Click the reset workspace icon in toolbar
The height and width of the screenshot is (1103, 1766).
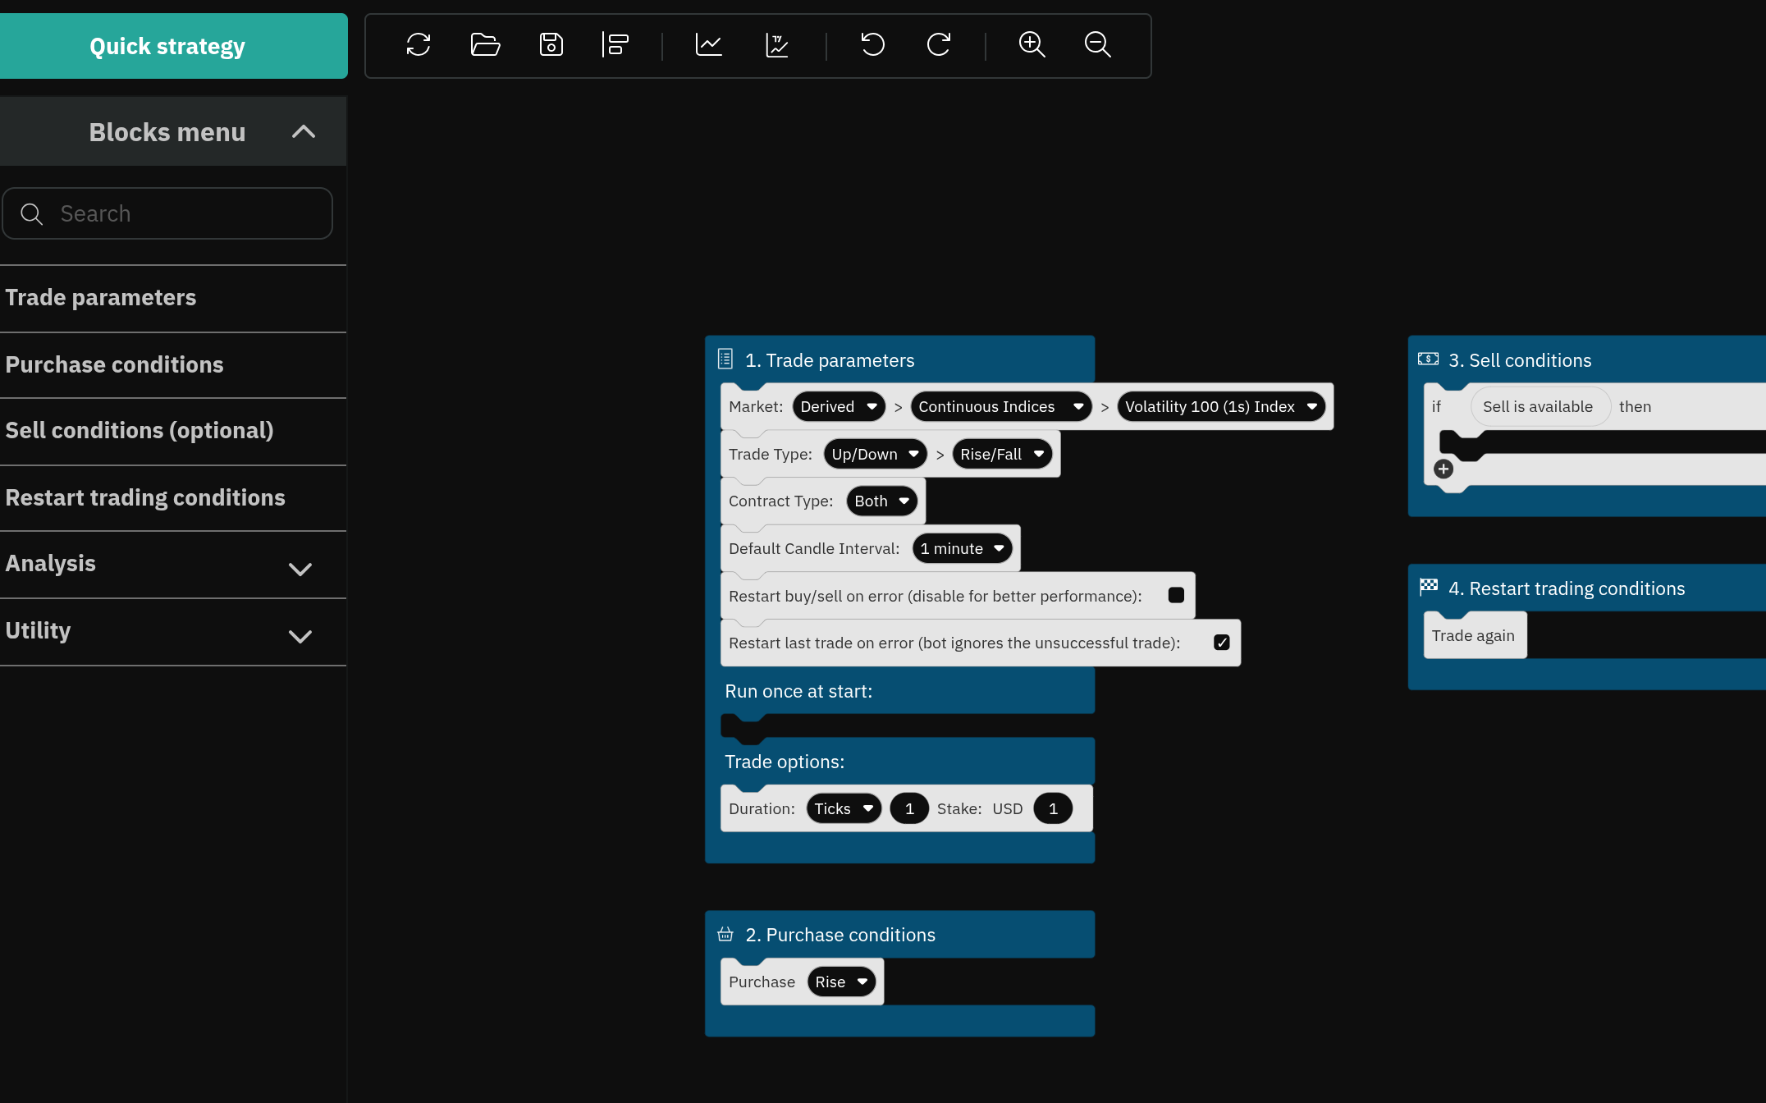click(419, 44)
